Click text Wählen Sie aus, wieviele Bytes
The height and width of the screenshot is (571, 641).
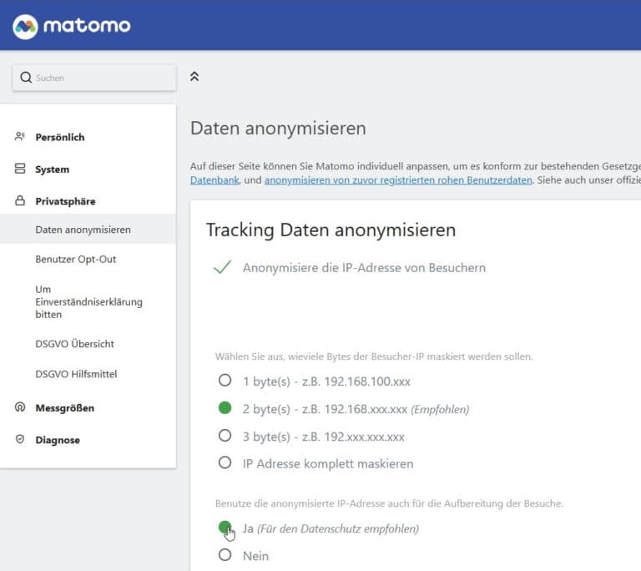point(374,356)
